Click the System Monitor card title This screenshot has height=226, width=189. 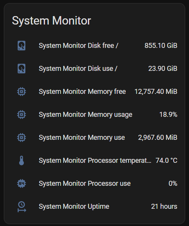(x=51, y=21)
